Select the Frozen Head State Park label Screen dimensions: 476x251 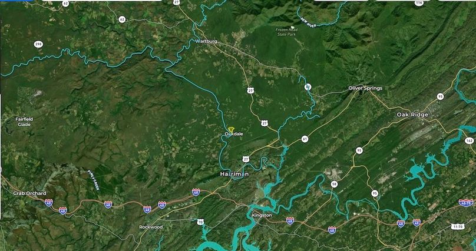[x=287, y=32]
